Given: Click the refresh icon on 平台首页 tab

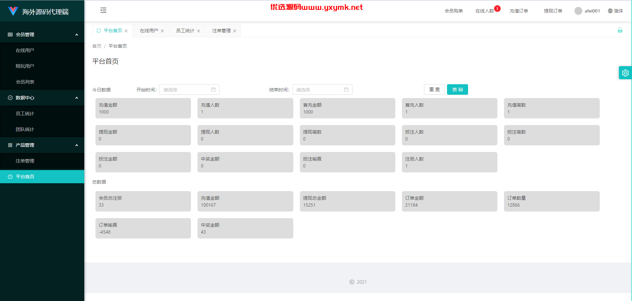Looking at the screenshot, I should pyautogui.click(x=99, y=31).
